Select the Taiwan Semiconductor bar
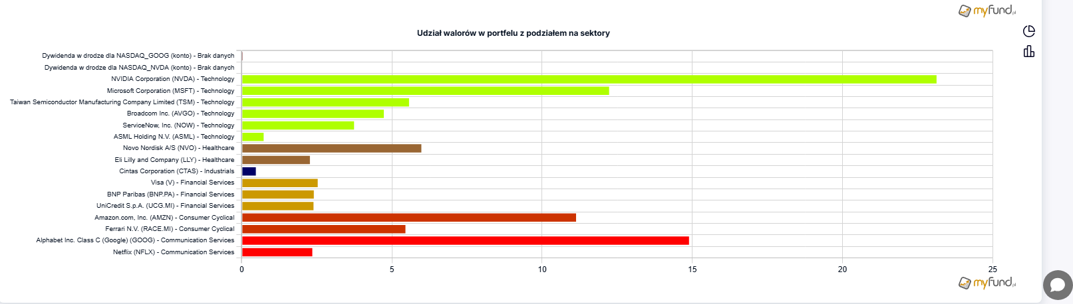This screenshot has height=304, width=1073. click(325, 102)
